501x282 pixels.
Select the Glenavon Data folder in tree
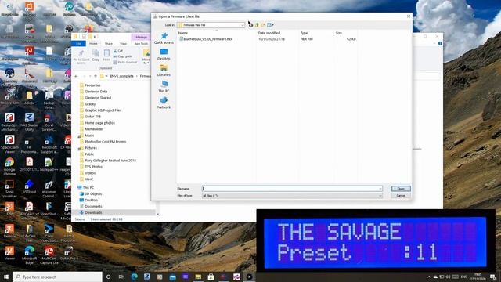(96, 92)
